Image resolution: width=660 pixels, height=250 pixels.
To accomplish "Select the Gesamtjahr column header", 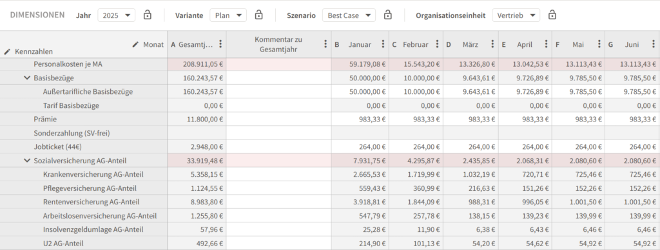I will tap(196, 44).
